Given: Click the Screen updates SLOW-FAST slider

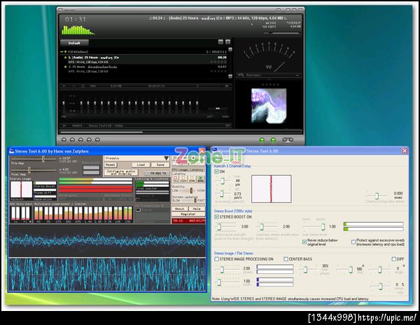Looking at the screenshot, I should [188, 200].
